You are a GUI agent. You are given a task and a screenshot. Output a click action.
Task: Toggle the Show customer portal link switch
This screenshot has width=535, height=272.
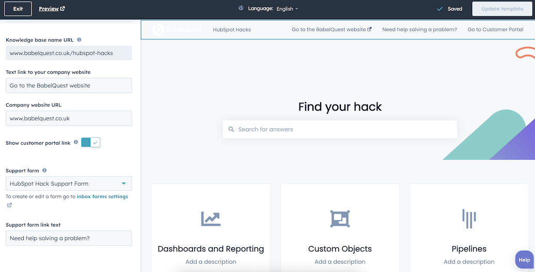coord(91,143)
